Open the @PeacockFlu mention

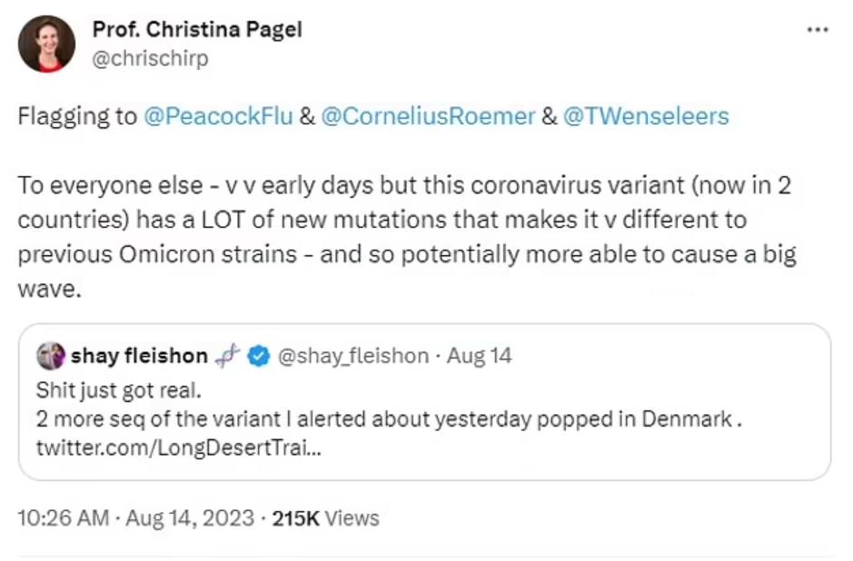(216, 117)
